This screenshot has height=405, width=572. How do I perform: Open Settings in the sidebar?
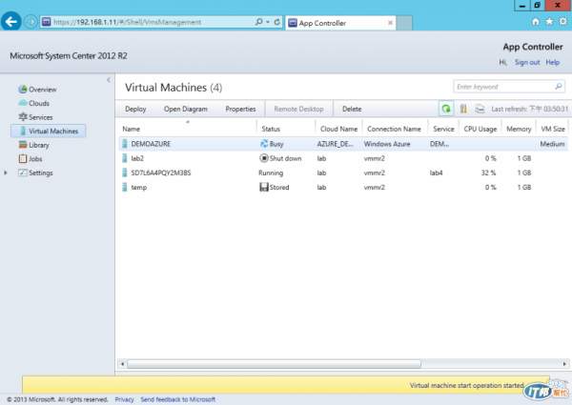pos(40,172)
